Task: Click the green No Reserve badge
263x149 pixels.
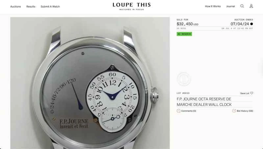Action: pyautogui.click(x=184, y=34)
